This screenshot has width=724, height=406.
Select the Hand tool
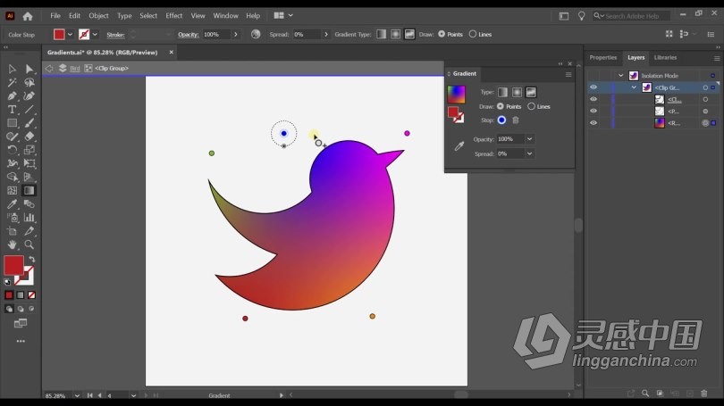click(12, 244)
